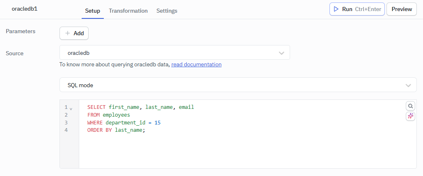Open the Settings tab
This screenshot has height=176, width=423.
pos(167,11)
